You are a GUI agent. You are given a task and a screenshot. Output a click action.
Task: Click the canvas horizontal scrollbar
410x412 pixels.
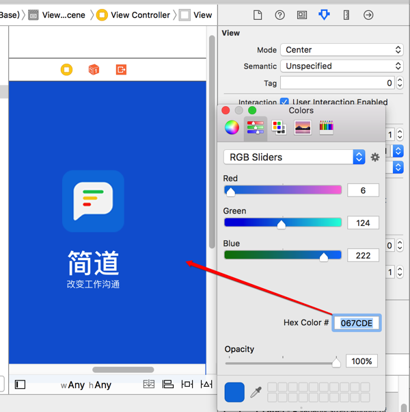click(x=123, y=370)
